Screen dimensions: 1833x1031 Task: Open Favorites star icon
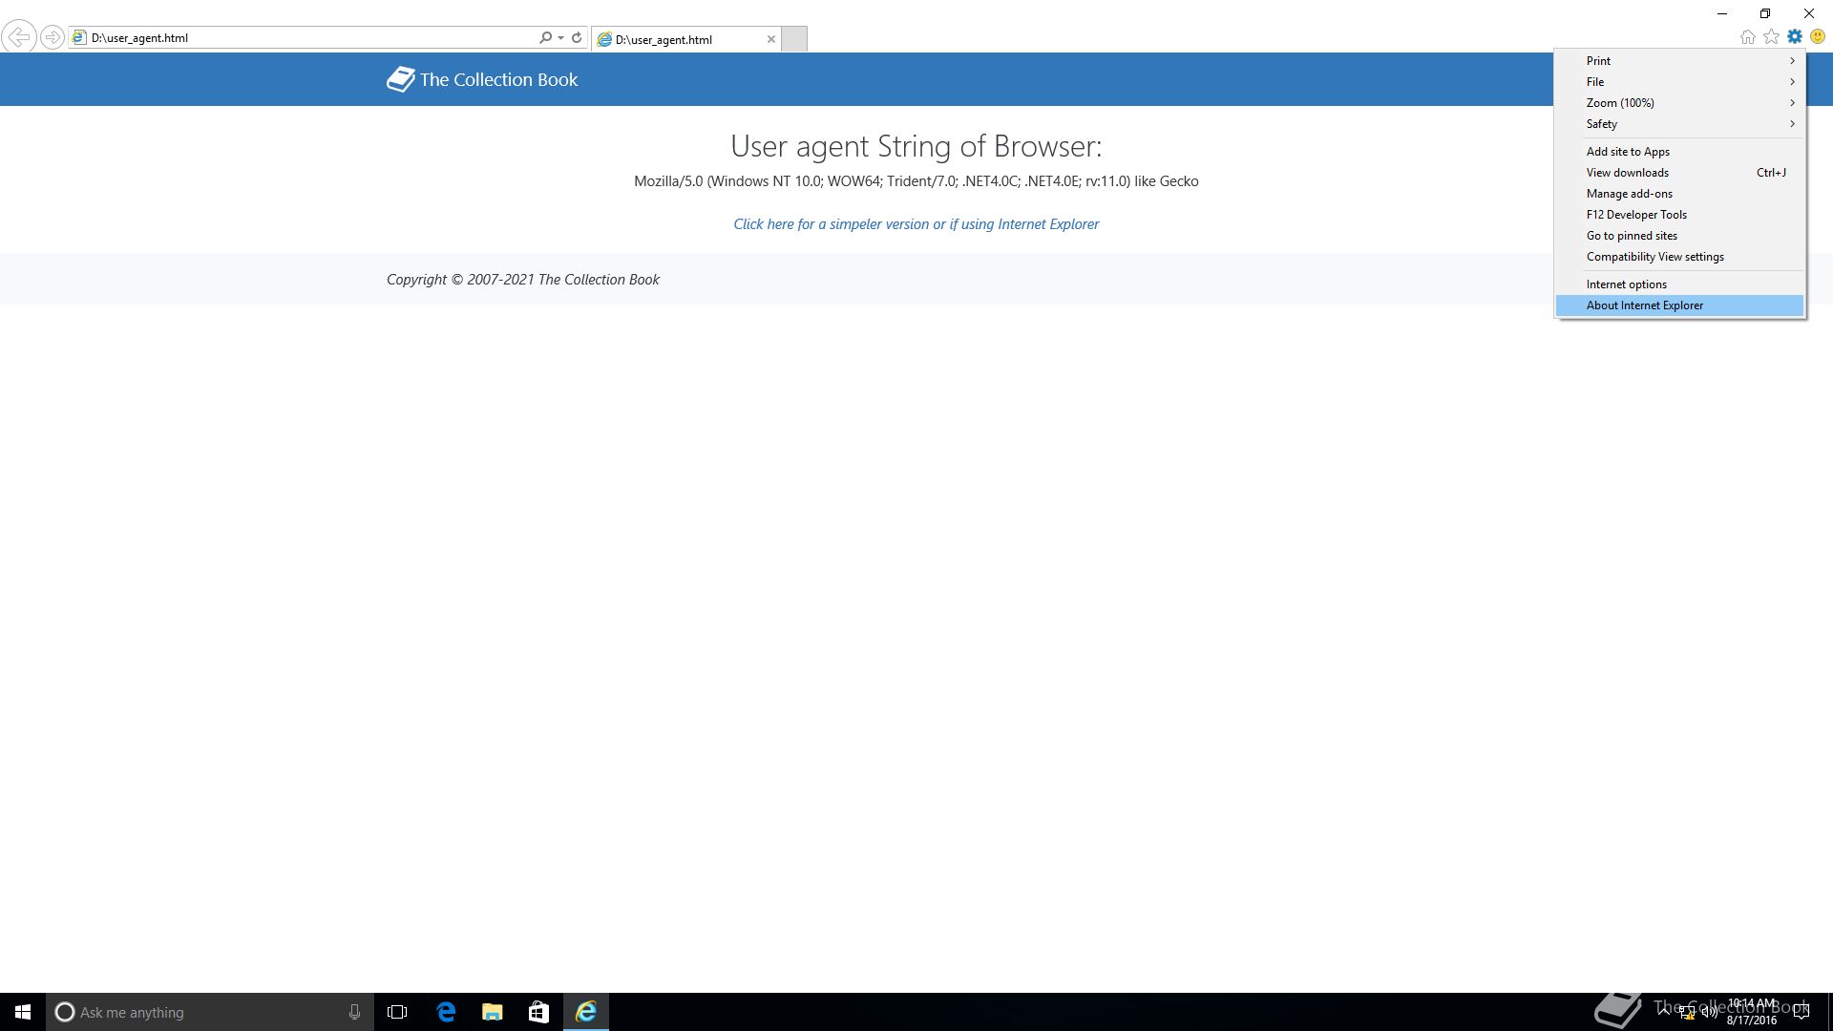(x=1772, y=36)
